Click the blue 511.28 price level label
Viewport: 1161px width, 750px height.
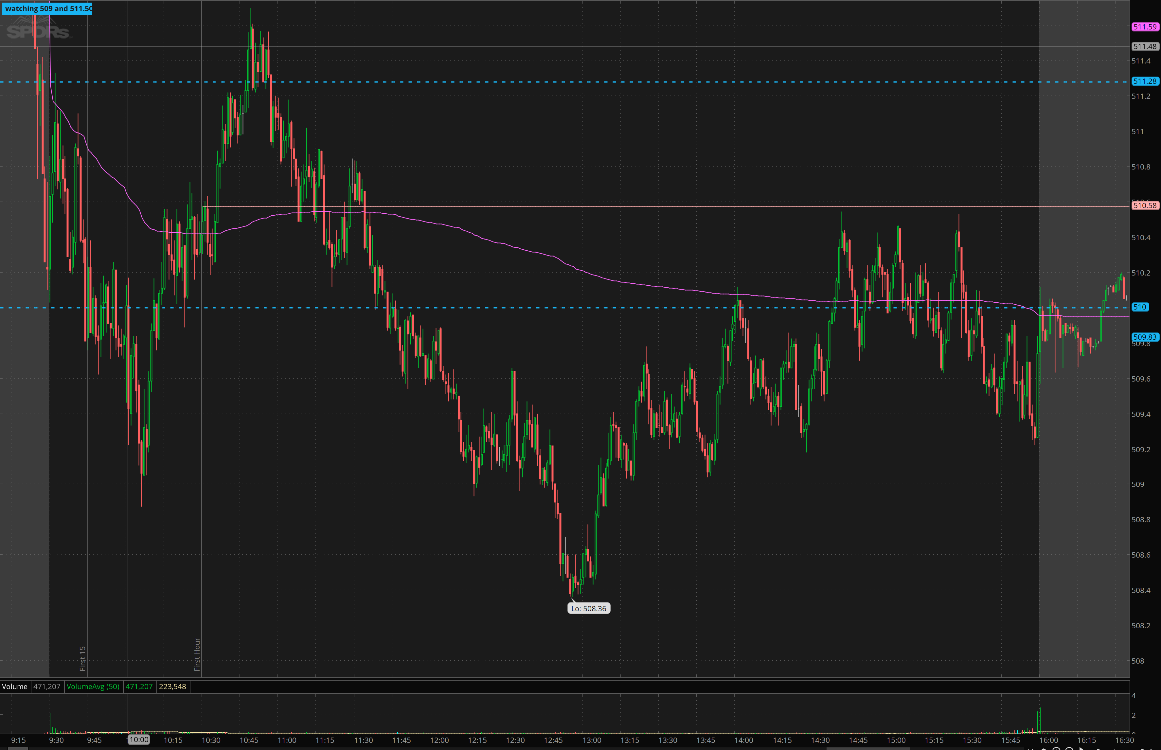point(1144,81)
